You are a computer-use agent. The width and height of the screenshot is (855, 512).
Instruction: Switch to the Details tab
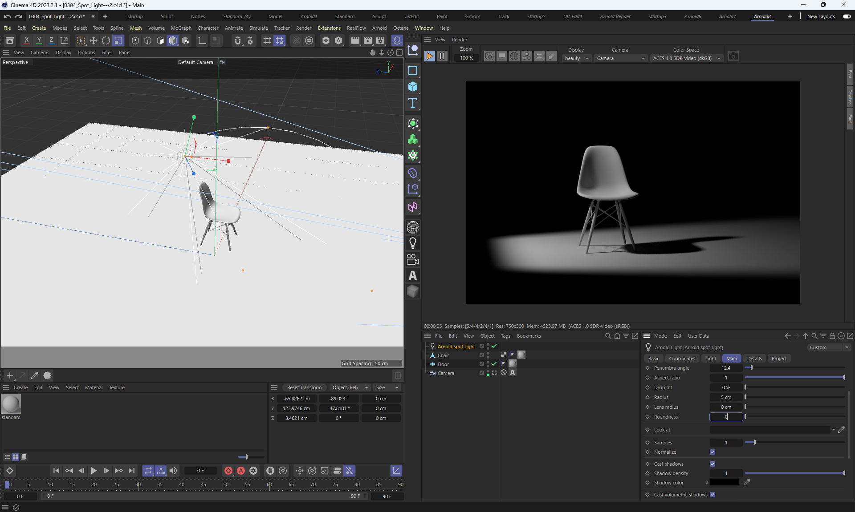(754, 359)
